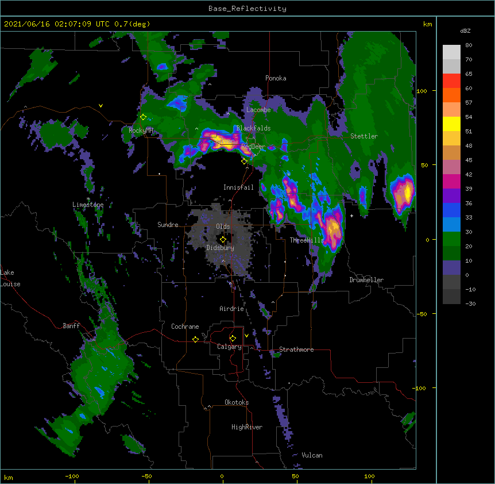
Task: Click the Vulcan city label
Action: coord(312,455)
